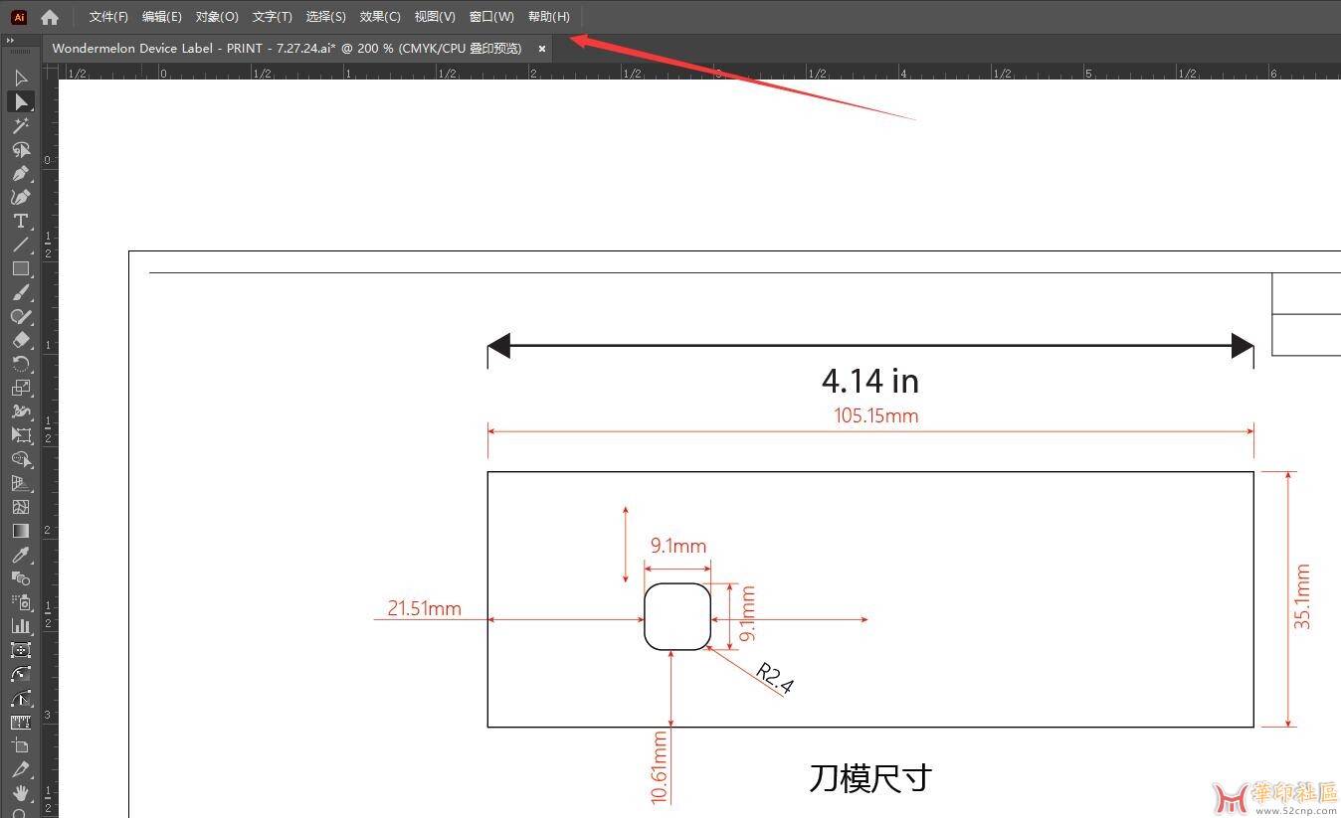
Task: Collapse the toolbar with double-arrow
Action: (10, 41)
